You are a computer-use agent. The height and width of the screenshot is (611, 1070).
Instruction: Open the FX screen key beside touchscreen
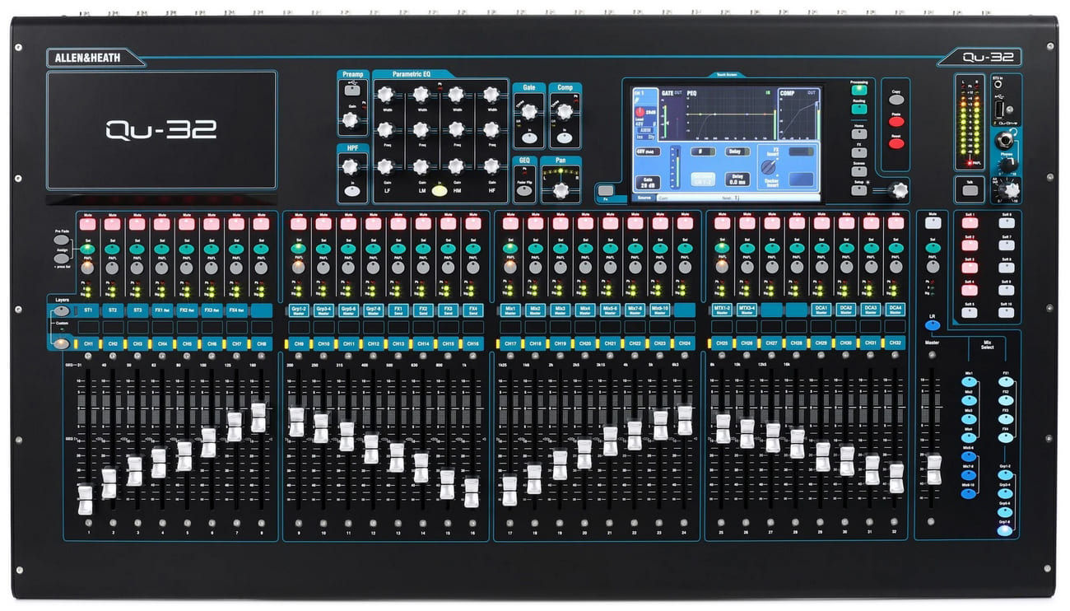[858, 152]
